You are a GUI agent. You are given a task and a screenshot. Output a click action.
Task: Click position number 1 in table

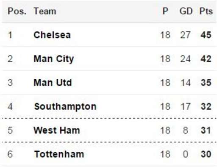click(10, 35)
